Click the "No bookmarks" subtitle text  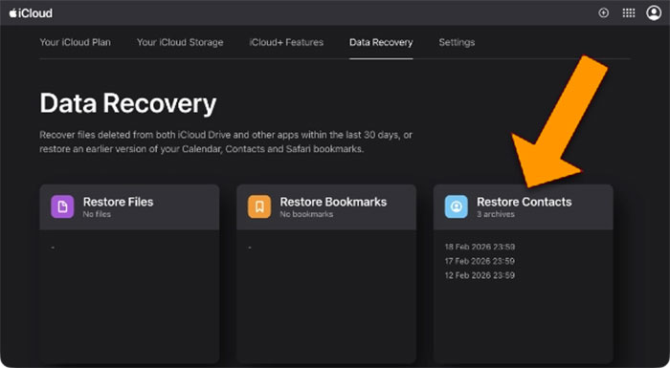click(x=306, y=214)
